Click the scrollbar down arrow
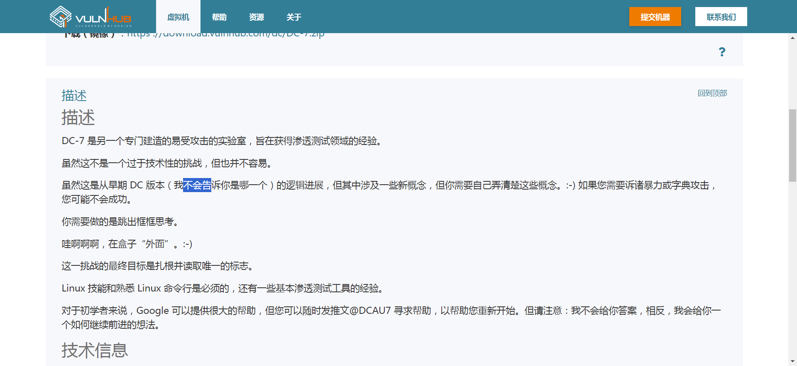This screenshot has width=797, height=366. [x=792, y=361]
